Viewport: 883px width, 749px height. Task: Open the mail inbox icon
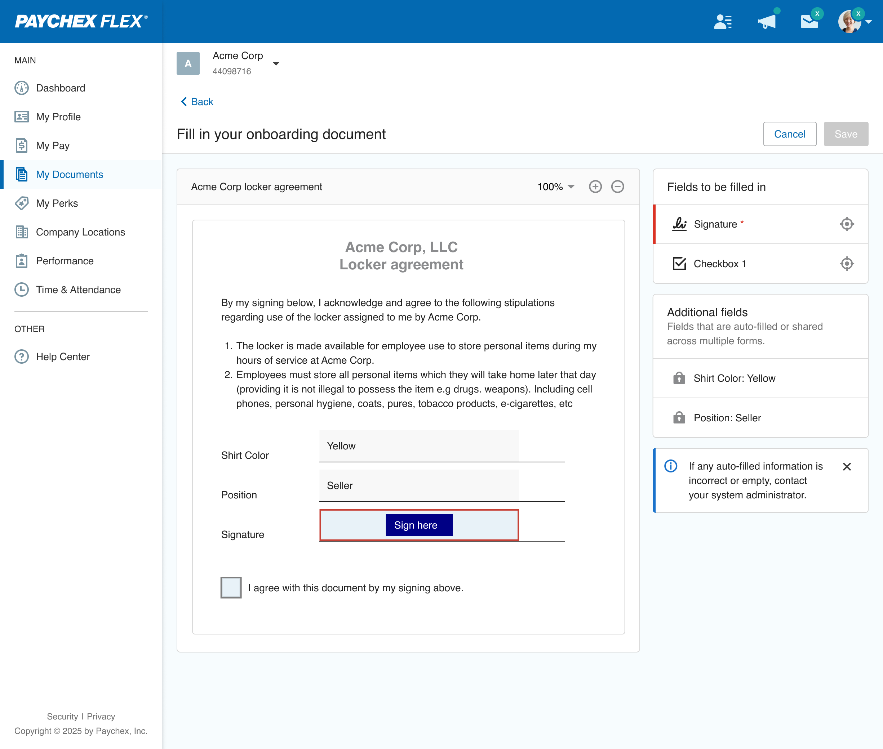809,21
